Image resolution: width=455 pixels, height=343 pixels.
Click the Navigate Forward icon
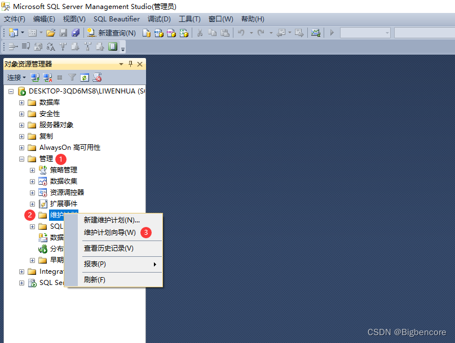click(x=299, y=33)
